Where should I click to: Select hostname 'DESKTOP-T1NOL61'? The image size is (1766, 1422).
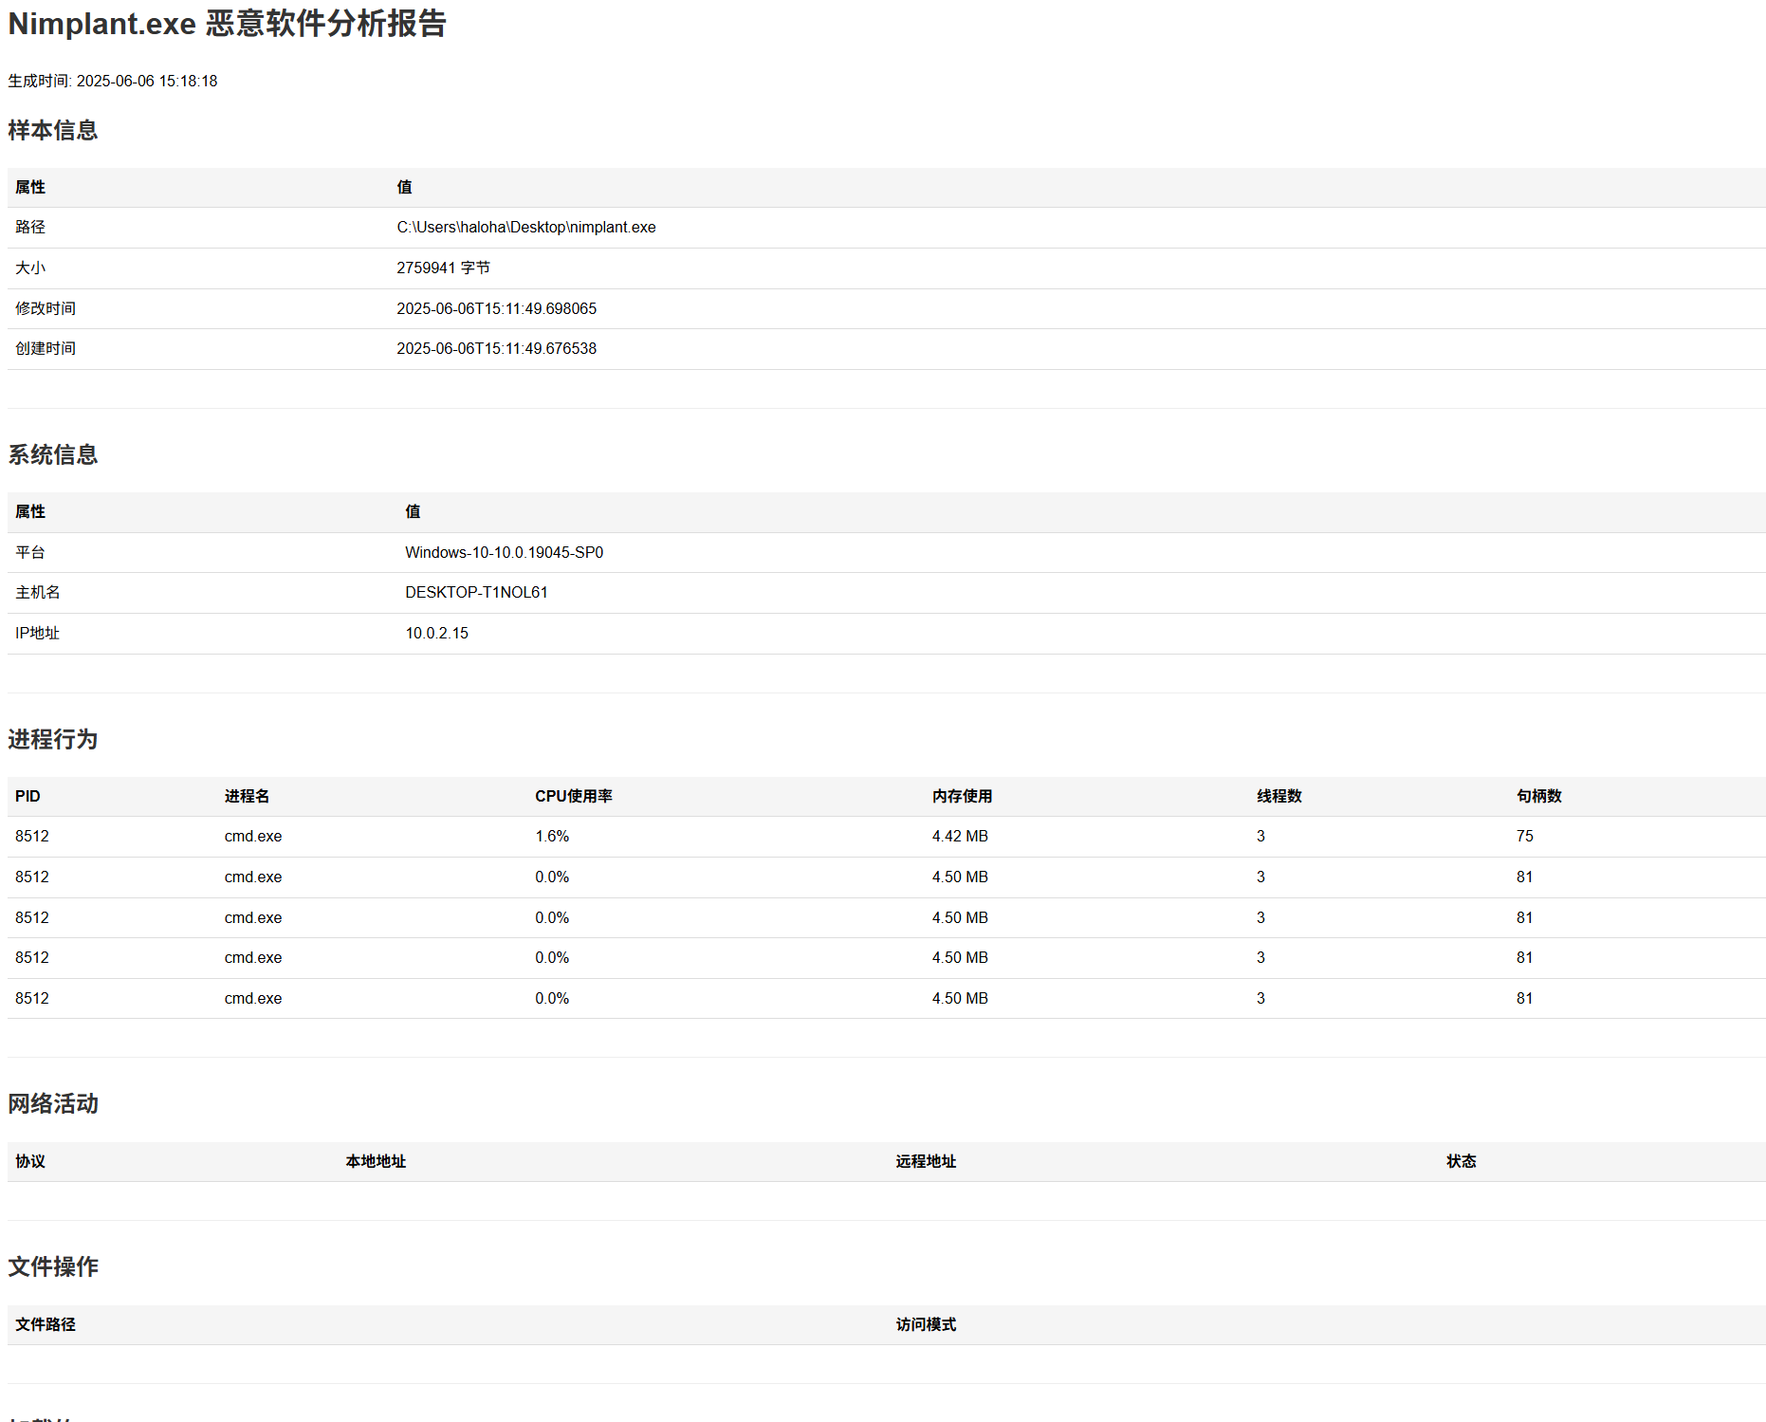476,593
